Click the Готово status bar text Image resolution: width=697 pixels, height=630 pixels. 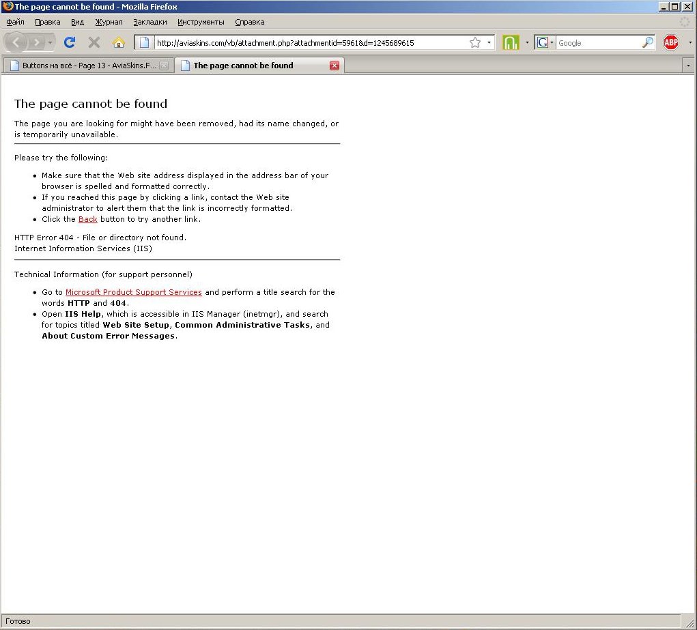point(18,621)
